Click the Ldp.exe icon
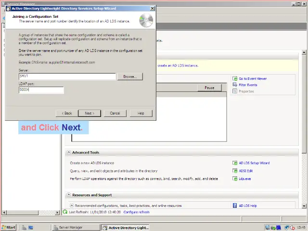The width and height of the screenshot is (308, 231). point(235,179)
